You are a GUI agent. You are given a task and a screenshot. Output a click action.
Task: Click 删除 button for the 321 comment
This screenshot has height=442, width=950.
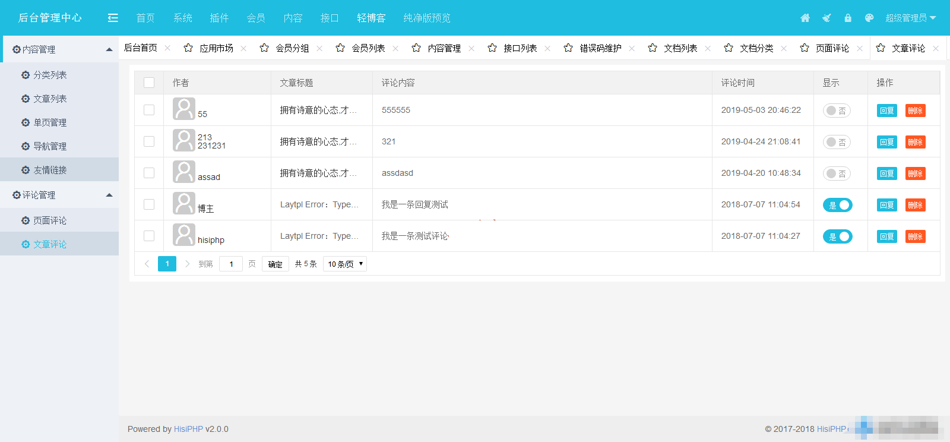pos(915,142)
